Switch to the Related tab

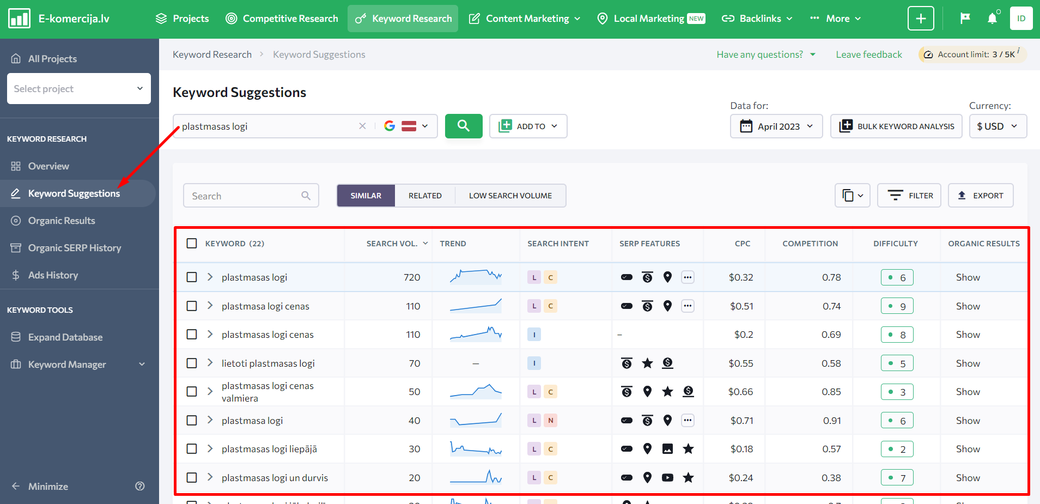(425, 196)
